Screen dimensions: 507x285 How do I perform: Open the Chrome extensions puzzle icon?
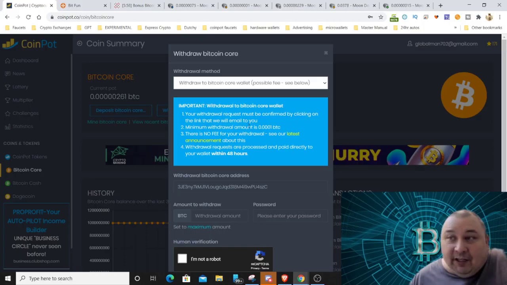tap(478, 17)
